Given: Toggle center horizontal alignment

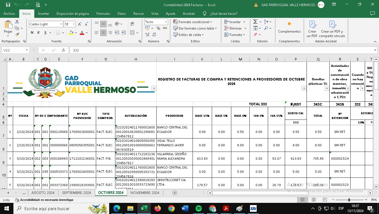Looking at the screenshot, I should click(x=103, y=33).
